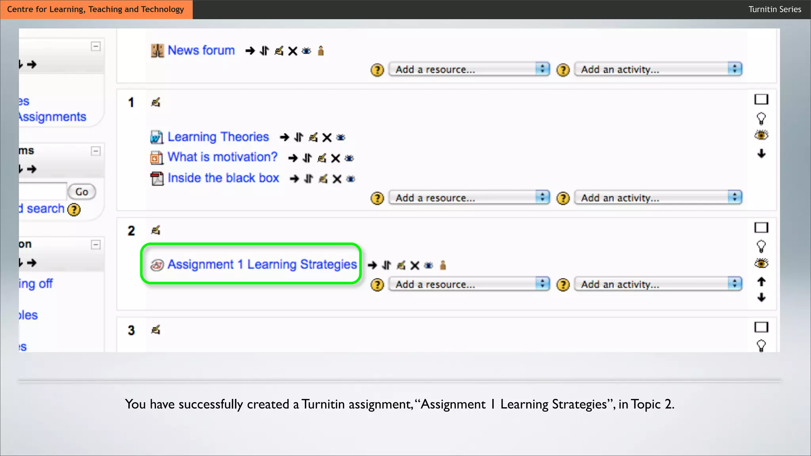
Task: Hide the Learning Theories resource eye icon
Action: click(341, 137)
